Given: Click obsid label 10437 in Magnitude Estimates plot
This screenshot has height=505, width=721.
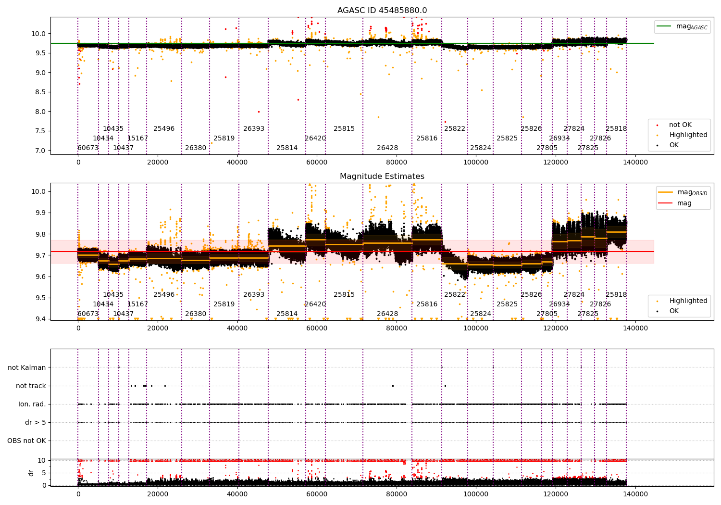Looking at the screenshot, I should pos(124,314).
